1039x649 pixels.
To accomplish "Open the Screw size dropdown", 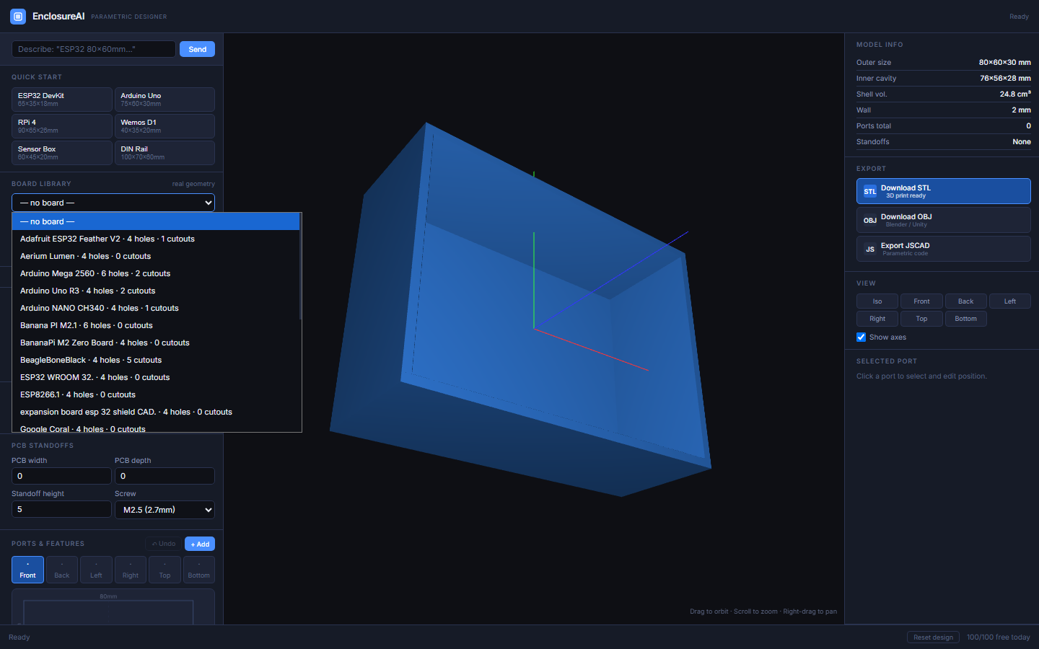I will pyautogui.click(x=165, y=510).
